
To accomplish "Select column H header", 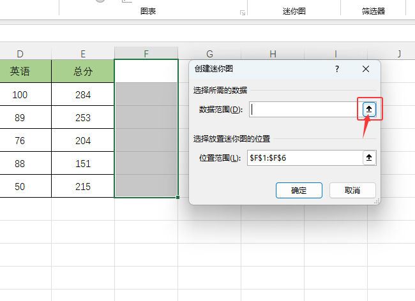I will point(273,54).
